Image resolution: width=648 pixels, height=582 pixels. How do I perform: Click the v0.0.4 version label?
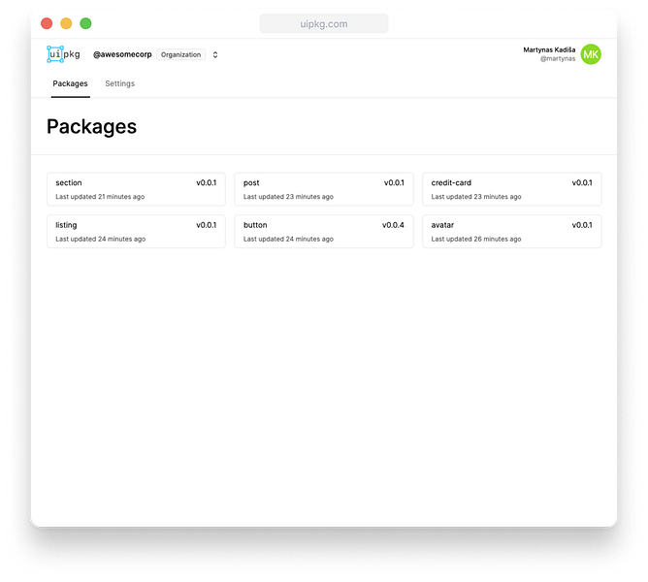click(393, 225)
